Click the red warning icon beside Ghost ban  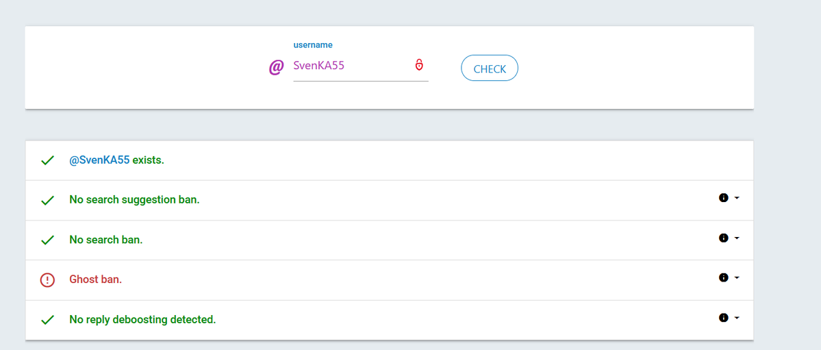[x=48, y=280]
